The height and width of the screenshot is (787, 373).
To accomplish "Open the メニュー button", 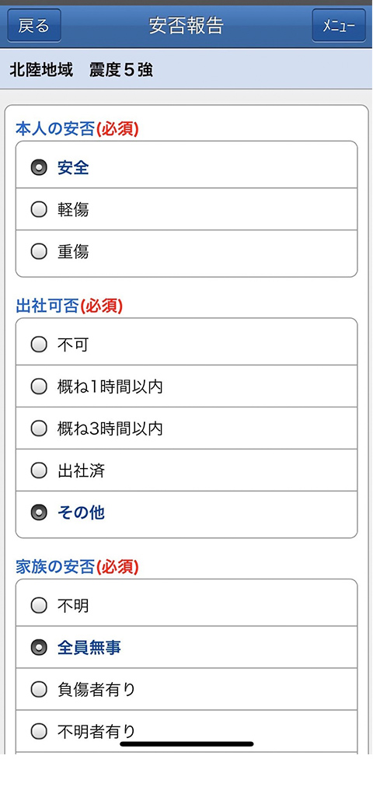I will point(339,26).
